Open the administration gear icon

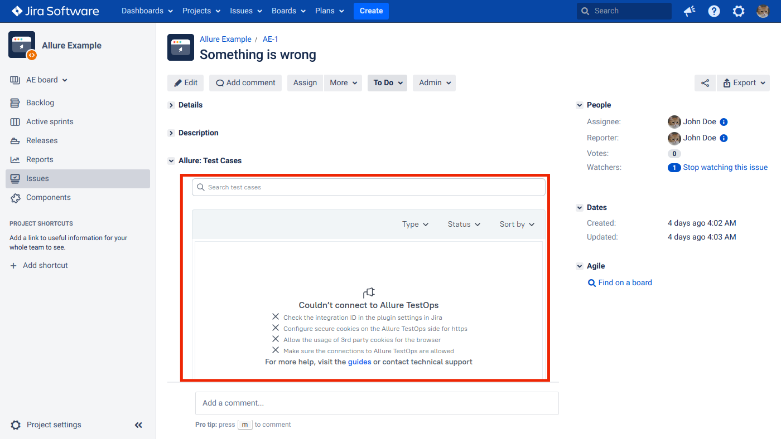coord(739,11)
